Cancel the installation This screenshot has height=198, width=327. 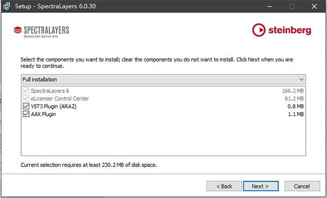[x=302, y=186]
